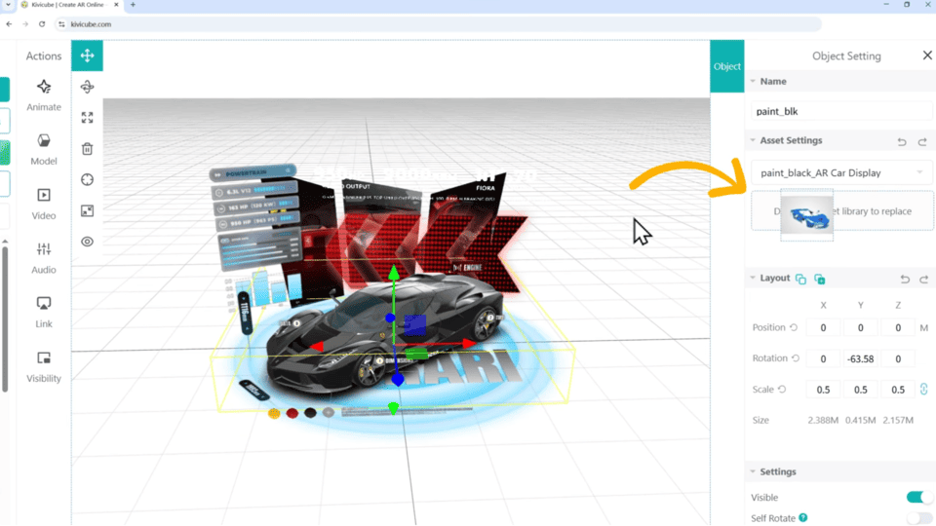Toggle the eye visibility icon in toolbar
The width and height of the screenshot is (936, 526).
[87, 242]
